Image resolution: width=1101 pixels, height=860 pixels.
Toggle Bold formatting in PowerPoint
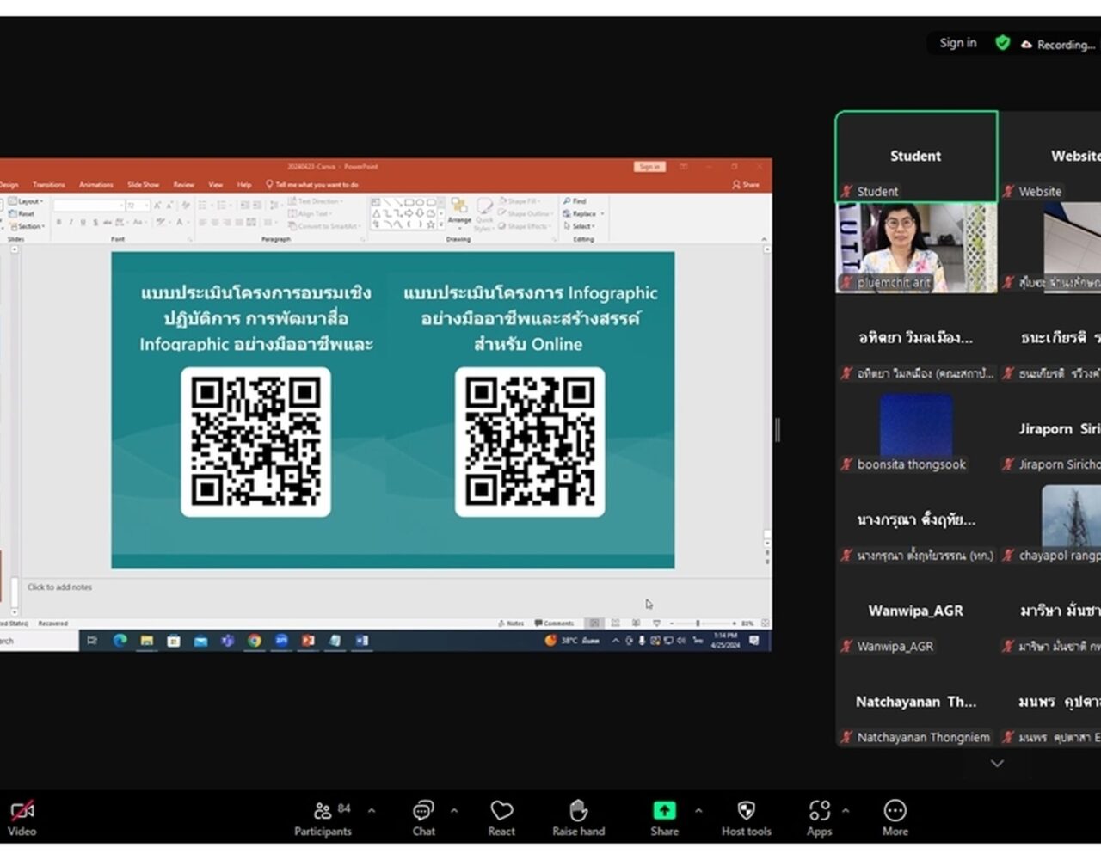58,222
